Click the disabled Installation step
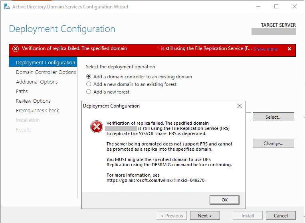Image resolution: width=305 pixels, height=223 pixels. [x=28, y=120]
